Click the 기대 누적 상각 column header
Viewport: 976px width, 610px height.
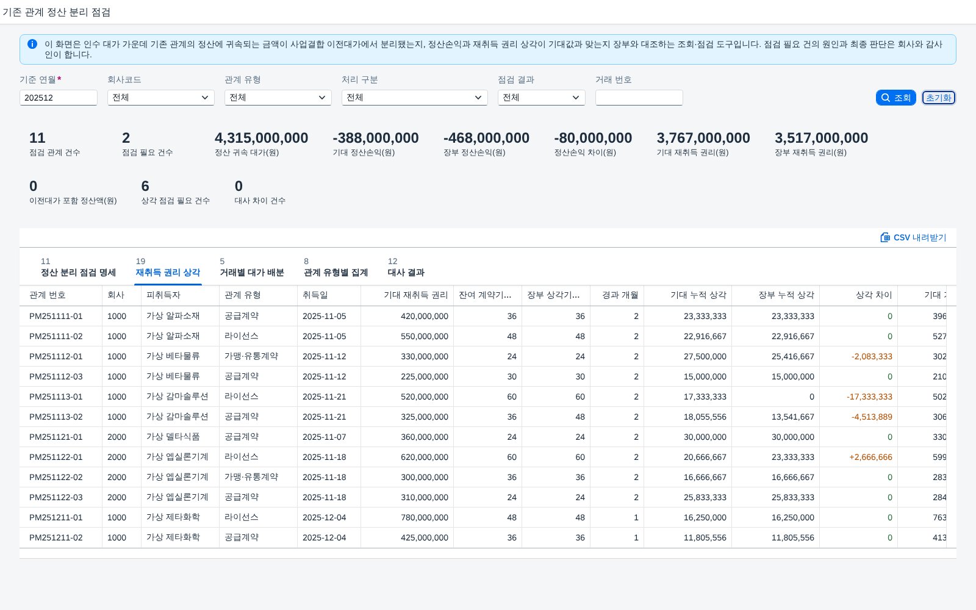[688, 295]
